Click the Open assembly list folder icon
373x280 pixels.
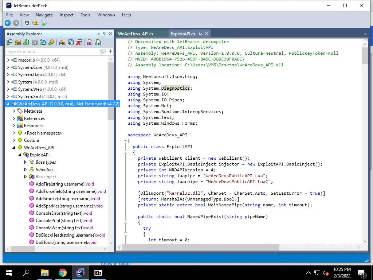point(62,43)
